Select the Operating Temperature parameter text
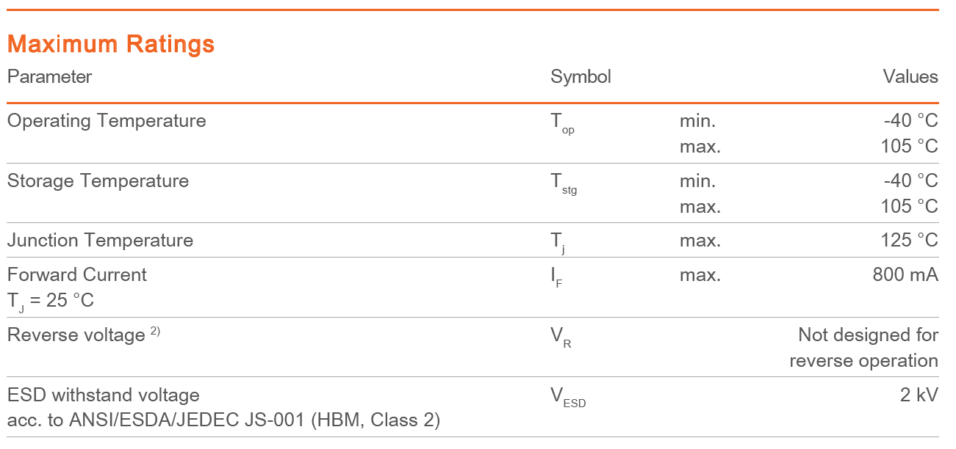956x449 pixels. [107, 121]
